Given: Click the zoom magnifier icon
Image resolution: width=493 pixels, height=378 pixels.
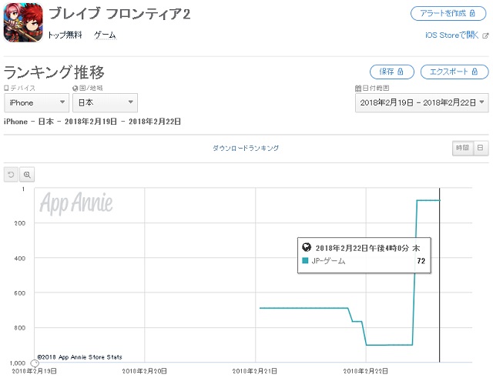Looking at the screenshot, I should click(x=28, y=175).
